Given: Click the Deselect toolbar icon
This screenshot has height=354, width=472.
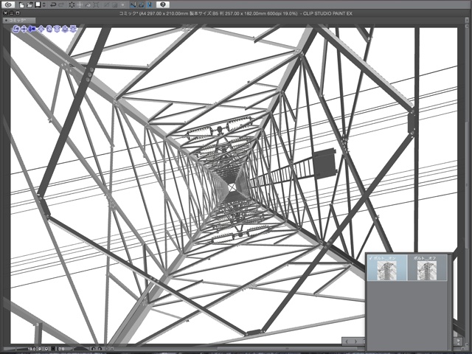Looking at the screenshot, I should click(x=106, y=5).
